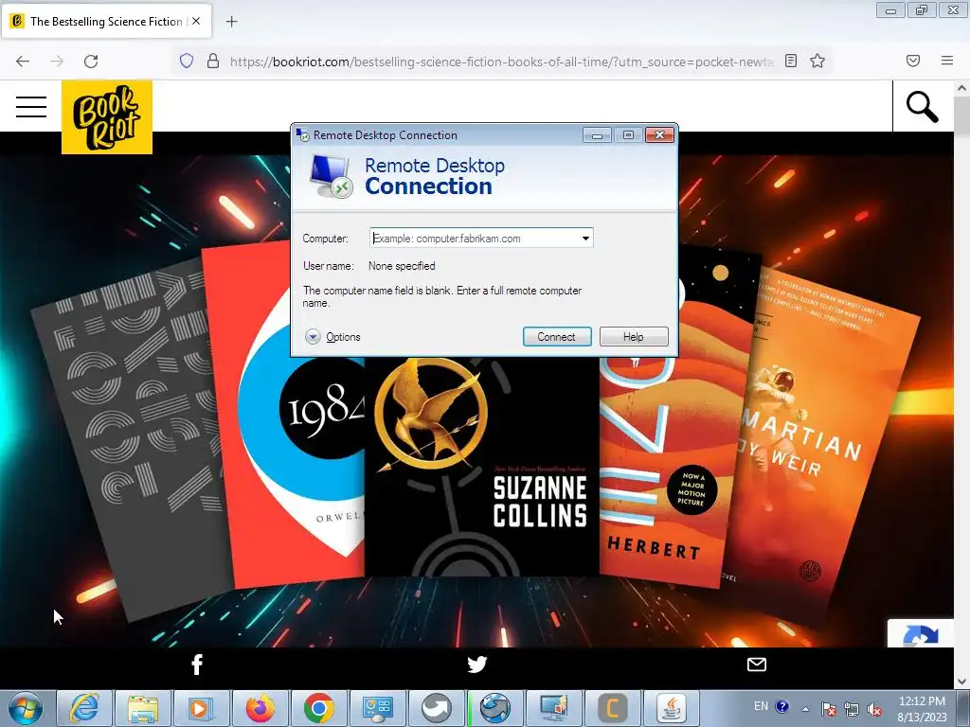Click the reCAPTCHA badge
The height and width of the screenshot is (727, 970).
(x=921, y=633)
